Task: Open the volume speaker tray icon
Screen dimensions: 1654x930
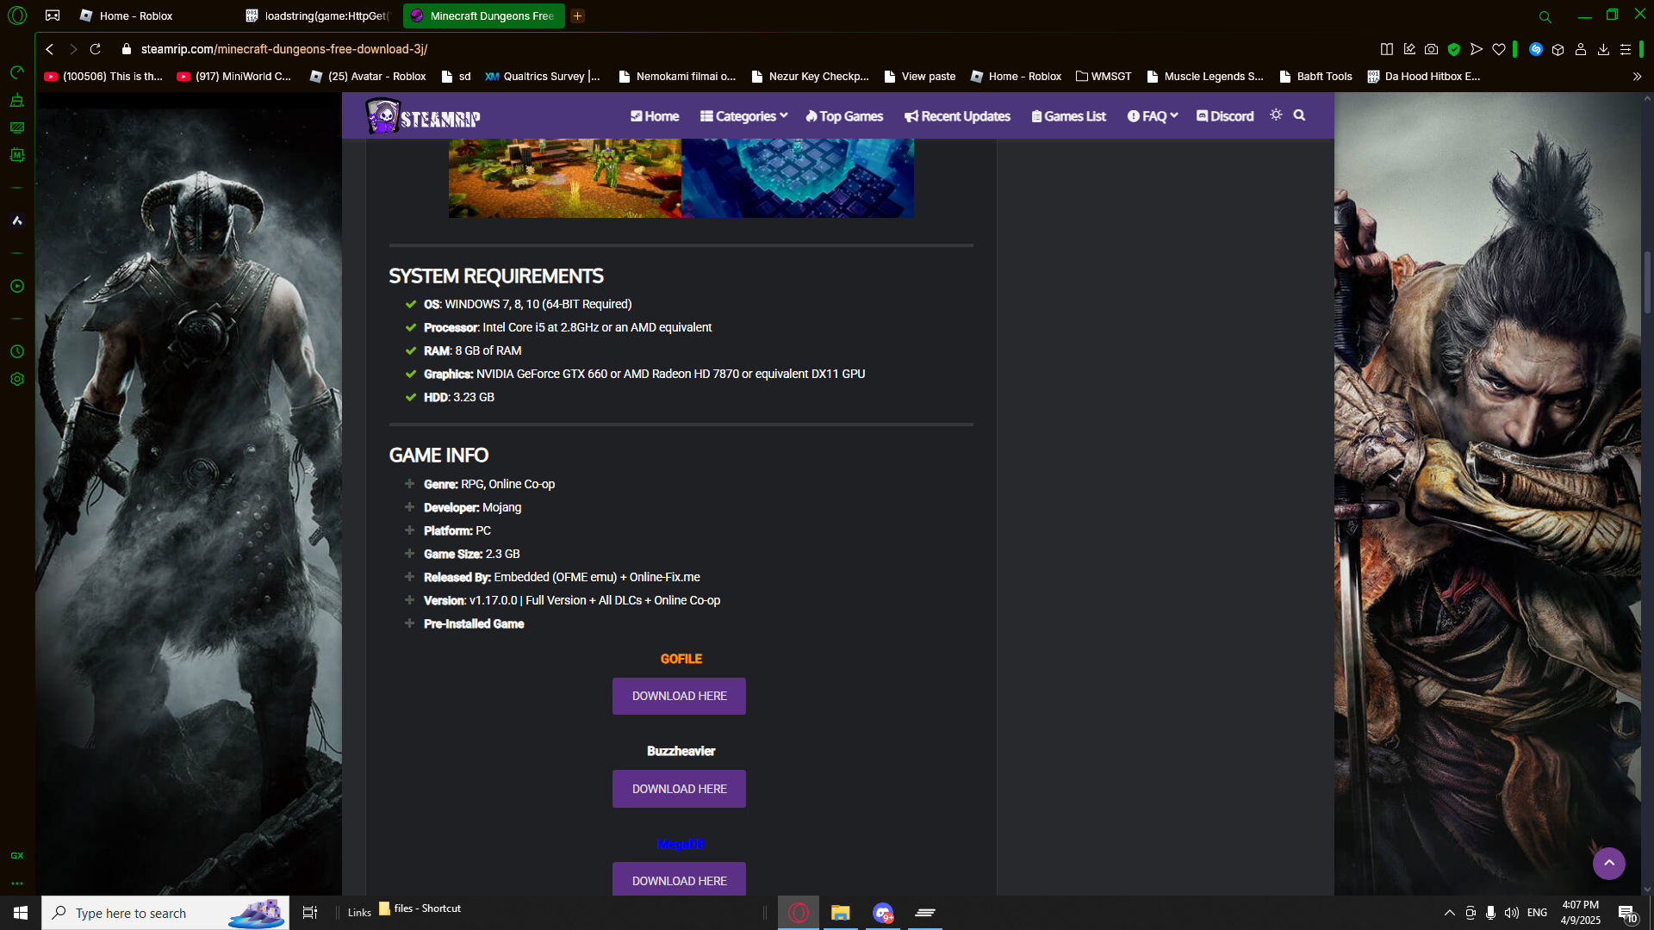Action: [1512, 913]
